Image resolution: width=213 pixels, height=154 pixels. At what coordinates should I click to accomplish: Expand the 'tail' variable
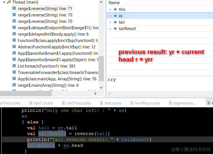(110, 22)
